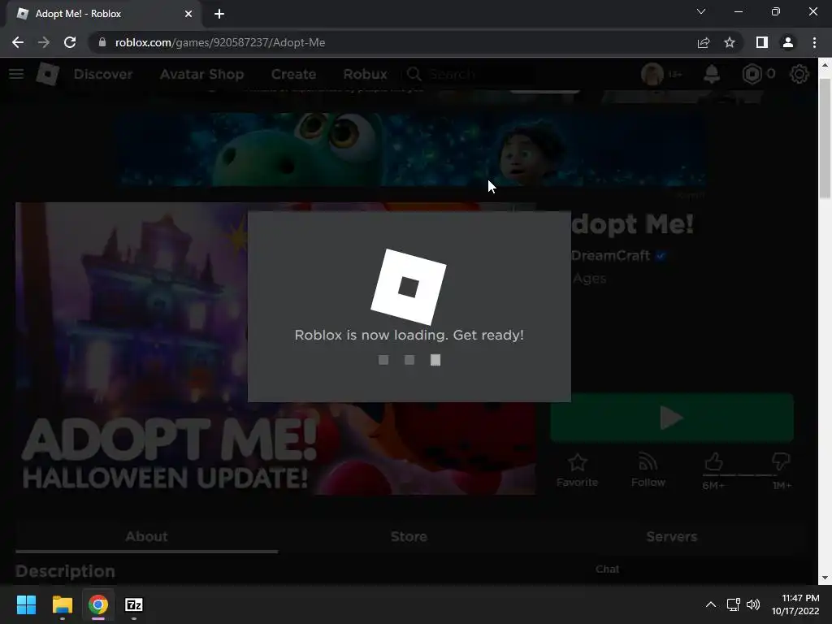
Task: Follow the Adopt Me experience
Action: [648, 470]
